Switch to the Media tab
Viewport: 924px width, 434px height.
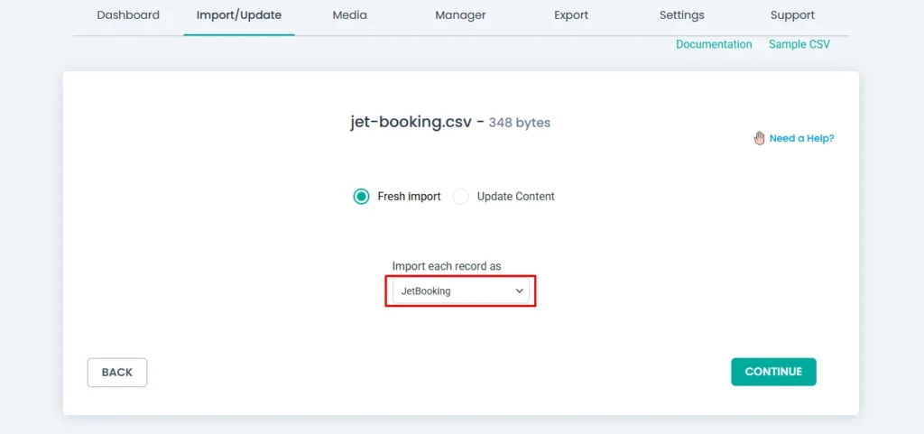[x=349, y=15]
